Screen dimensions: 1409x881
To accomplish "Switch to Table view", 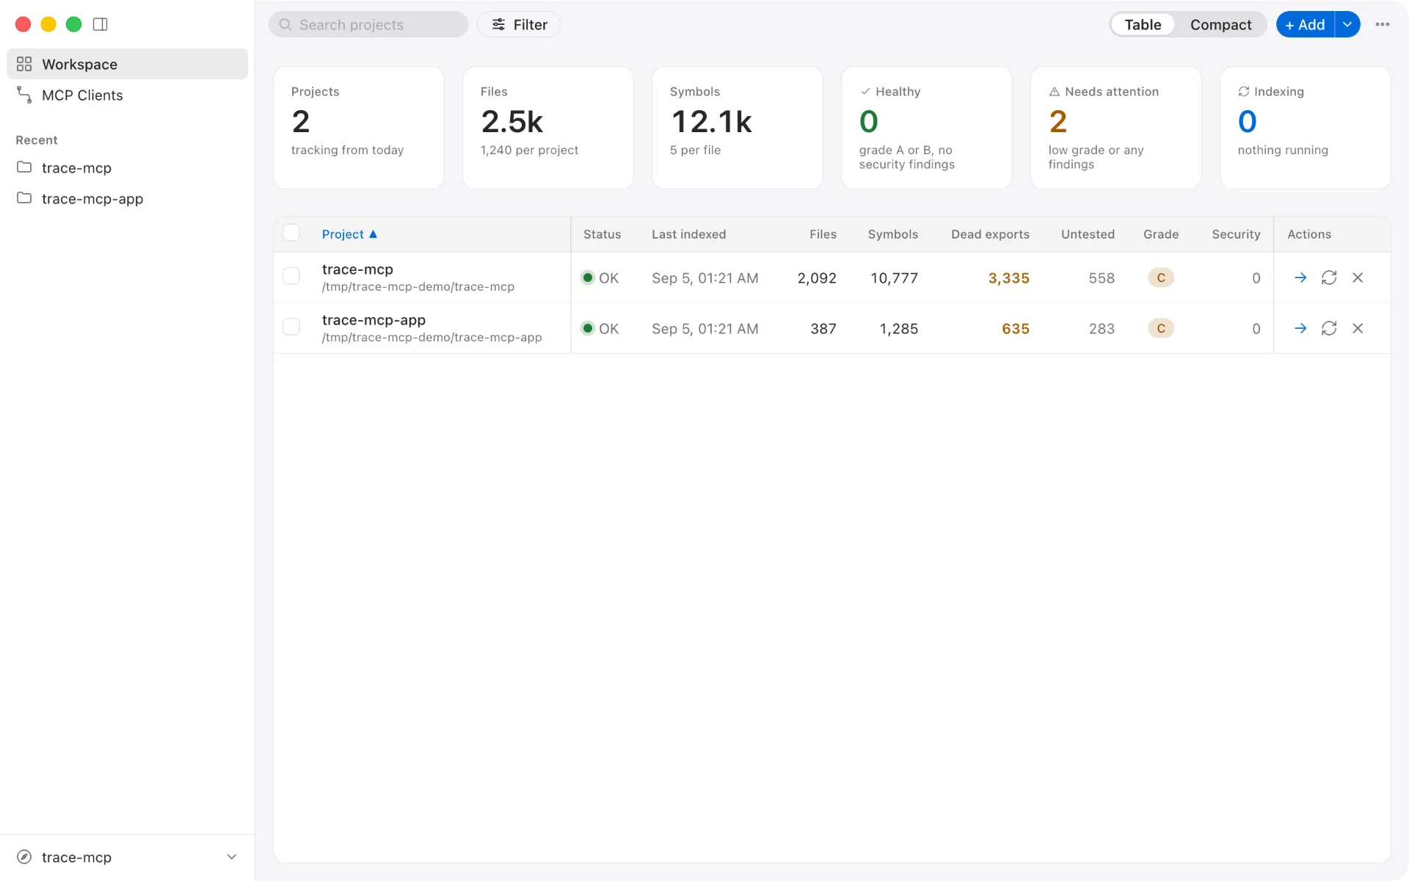I will pos(1143,24).
